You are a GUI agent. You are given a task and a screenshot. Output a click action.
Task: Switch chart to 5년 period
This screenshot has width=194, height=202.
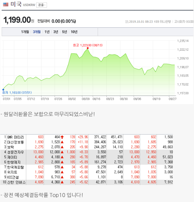pyautogui.click(x=64, y=32)
